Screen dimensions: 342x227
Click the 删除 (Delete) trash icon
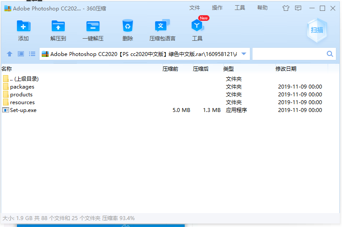pyautogui.click(x=128, y=26)
